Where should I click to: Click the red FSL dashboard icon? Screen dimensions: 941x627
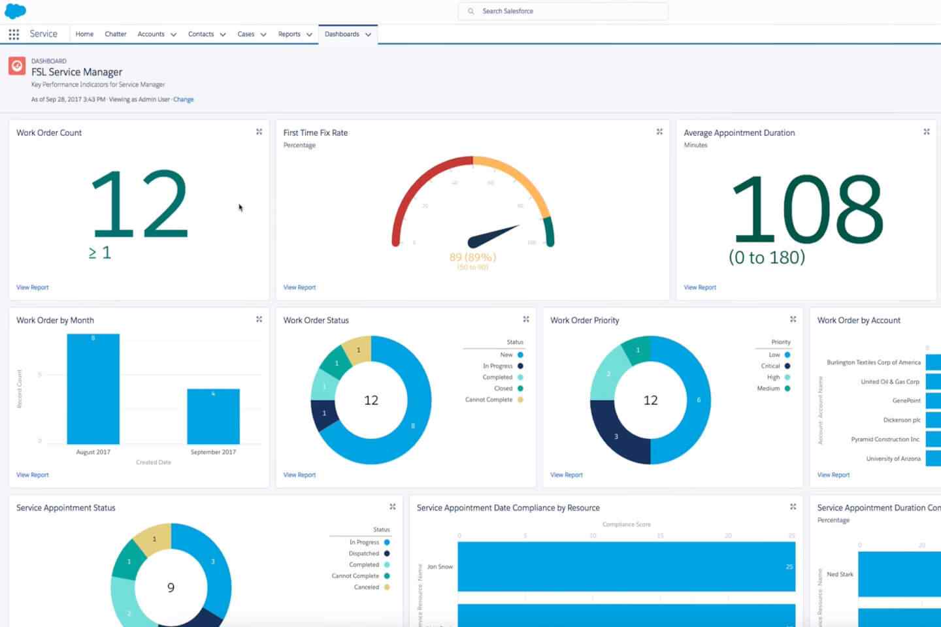[17, 66]
